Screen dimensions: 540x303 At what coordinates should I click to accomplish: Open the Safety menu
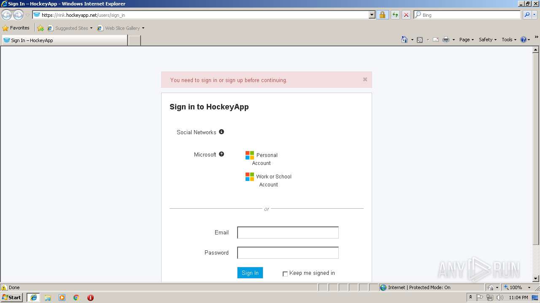point(488,40)
